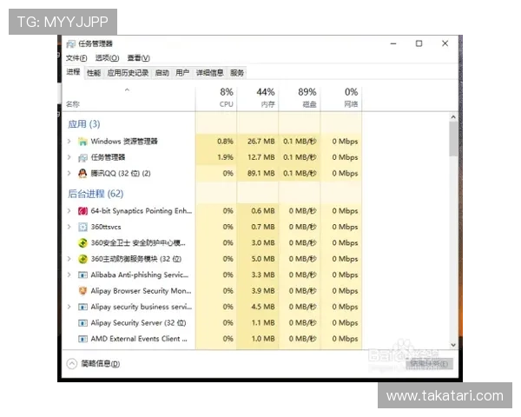Sort by the 44% 内存 column header

pyautogui.click(x=258, y=98)
